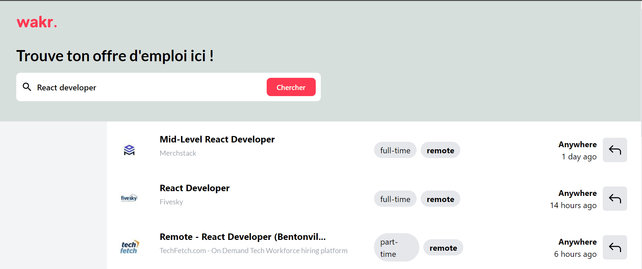642x269 pixels.
Task: Select full-time tag on Fivesky job
Action: click(x=395, y=199)
